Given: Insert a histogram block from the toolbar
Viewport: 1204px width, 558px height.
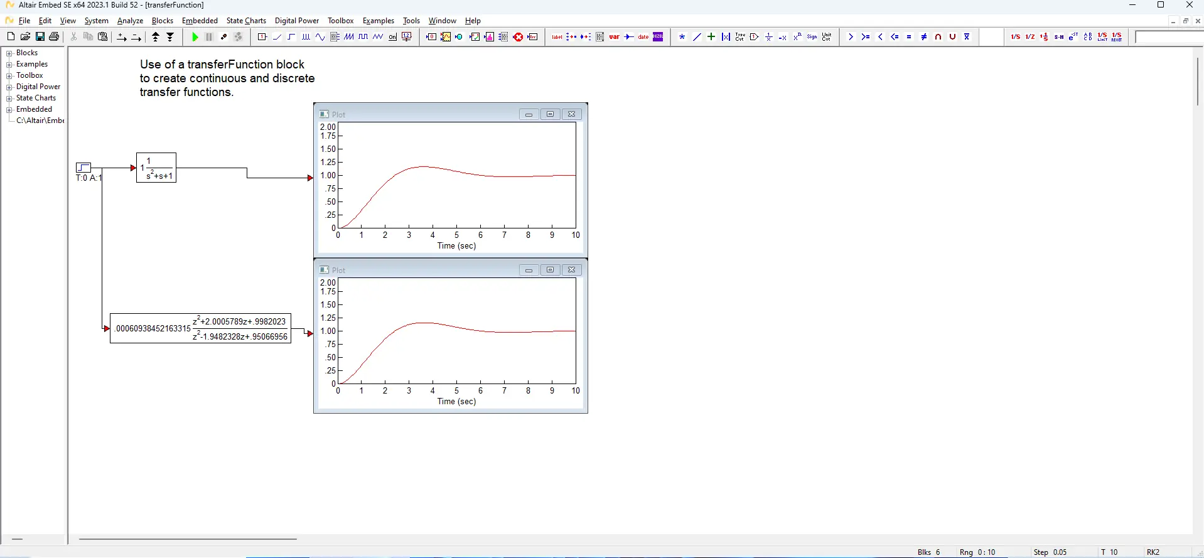Looking at the screenshot, I should [x=489, y=37].
